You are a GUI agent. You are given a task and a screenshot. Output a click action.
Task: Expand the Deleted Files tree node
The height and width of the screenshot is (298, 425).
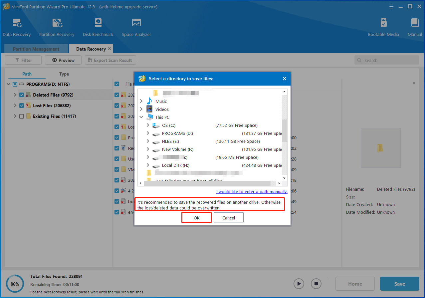(x=15, y=95)
